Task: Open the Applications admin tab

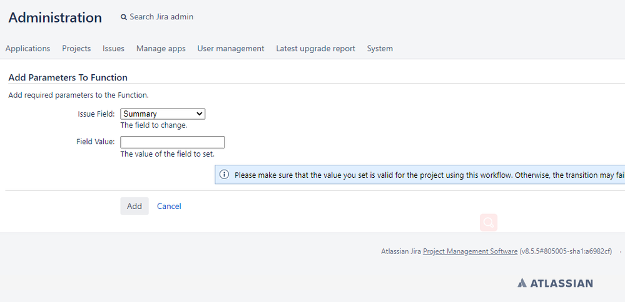Action: coord(28,49)
